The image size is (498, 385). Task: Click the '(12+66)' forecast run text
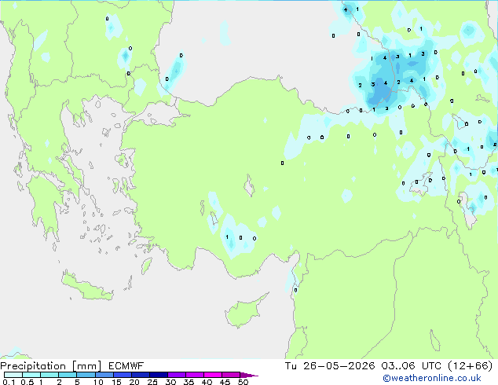(x=470, y=366)
